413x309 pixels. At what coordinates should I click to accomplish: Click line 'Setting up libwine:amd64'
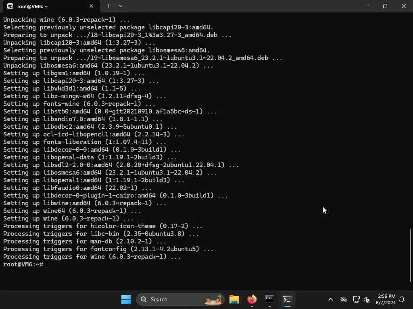coord(85,203)
